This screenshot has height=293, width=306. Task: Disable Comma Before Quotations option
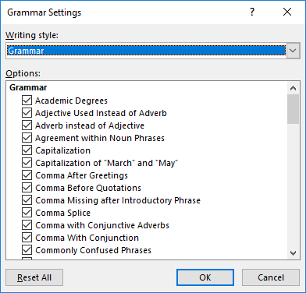point(27,188)
